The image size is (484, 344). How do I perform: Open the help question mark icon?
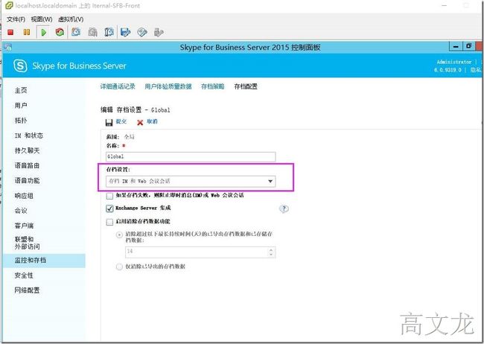(284, 209)
